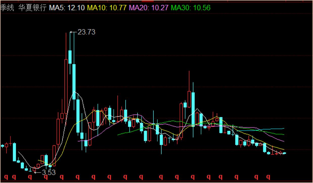Click the q marker below 3.53 label
313x183 pixels.
click(46, 177)
